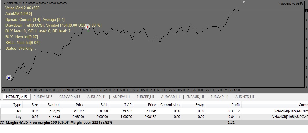Click the Spread Current [3.4] line
The width and height of the screenshot is (308, 133).
[x=35, y=20]
